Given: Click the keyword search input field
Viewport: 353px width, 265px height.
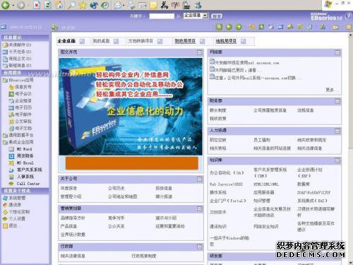Looking at the screenshot, I should [x=162, y=16].
